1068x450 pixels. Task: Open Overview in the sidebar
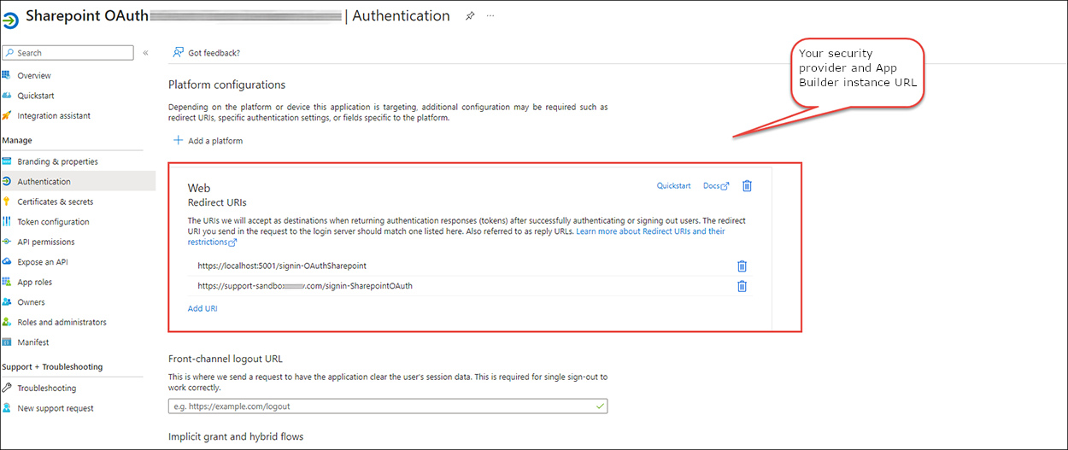[x=34, y=76]
